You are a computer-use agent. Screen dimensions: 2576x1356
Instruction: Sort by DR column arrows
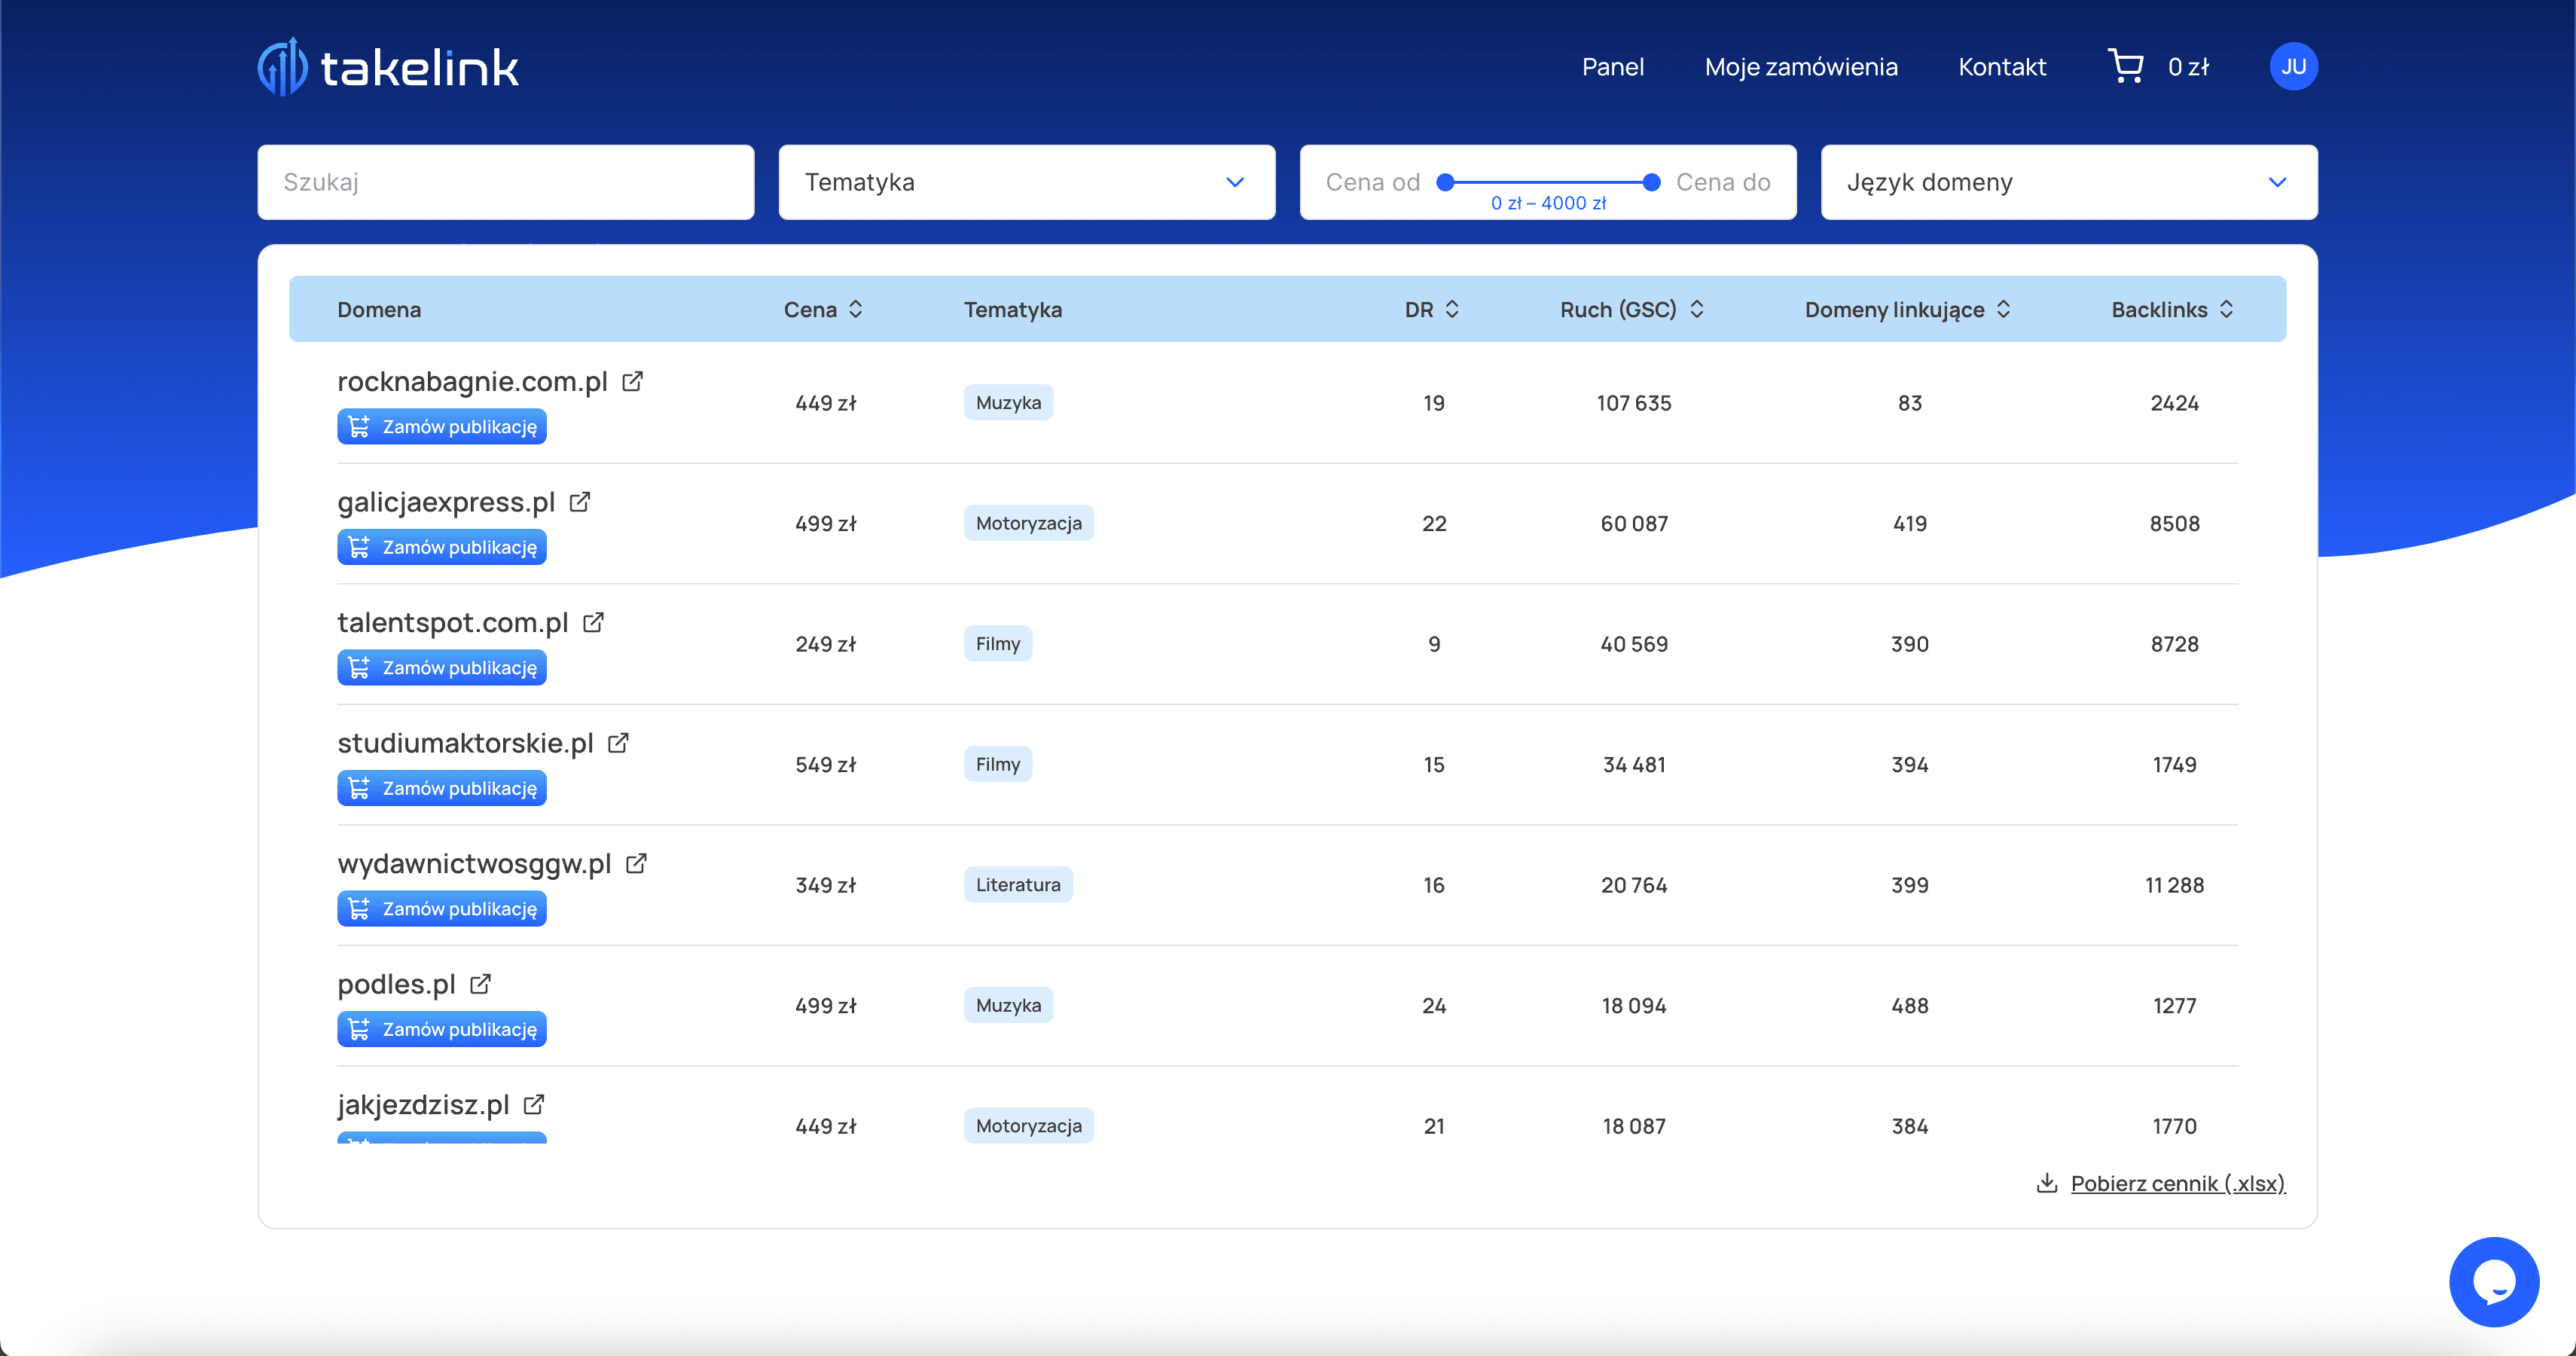[1452, 309]
